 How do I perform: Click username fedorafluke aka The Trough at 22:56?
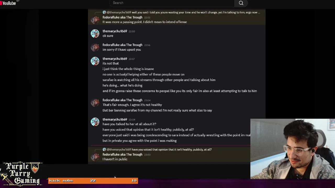point(122,45)
